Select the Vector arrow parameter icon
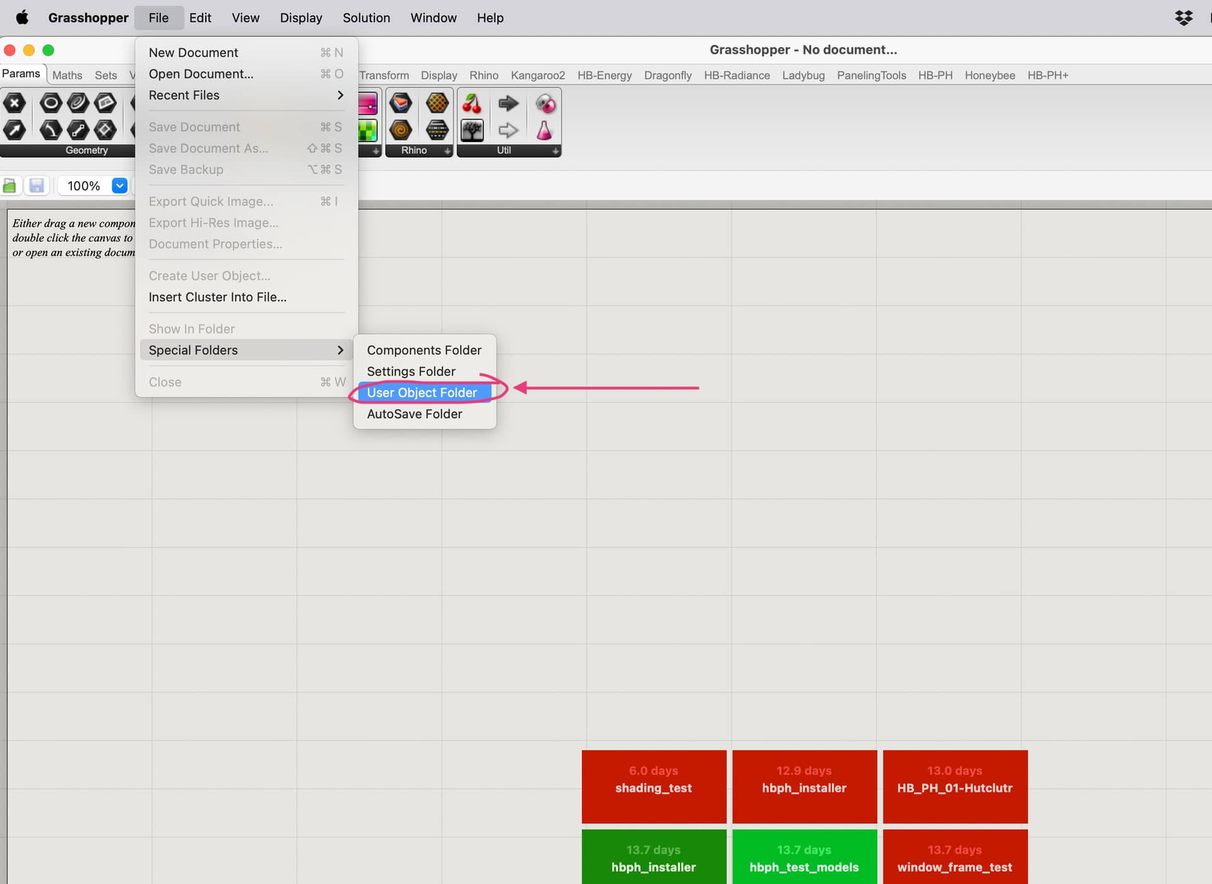 coord(14,130)
